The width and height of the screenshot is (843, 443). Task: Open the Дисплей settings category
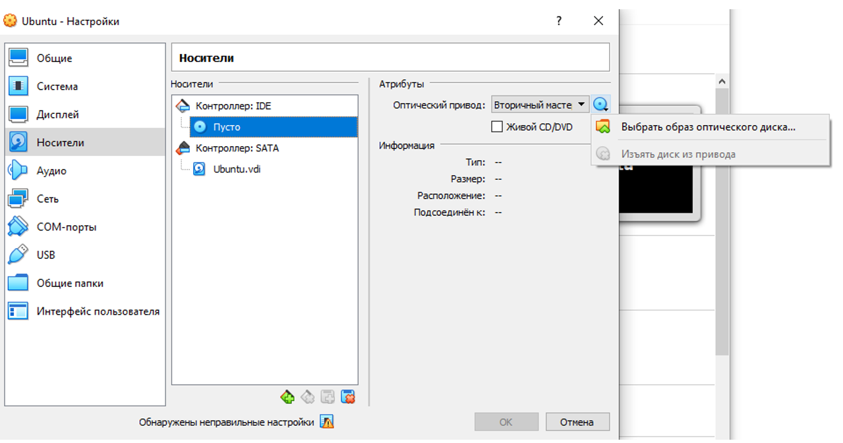pyautogui.click(x=84, y=115)
